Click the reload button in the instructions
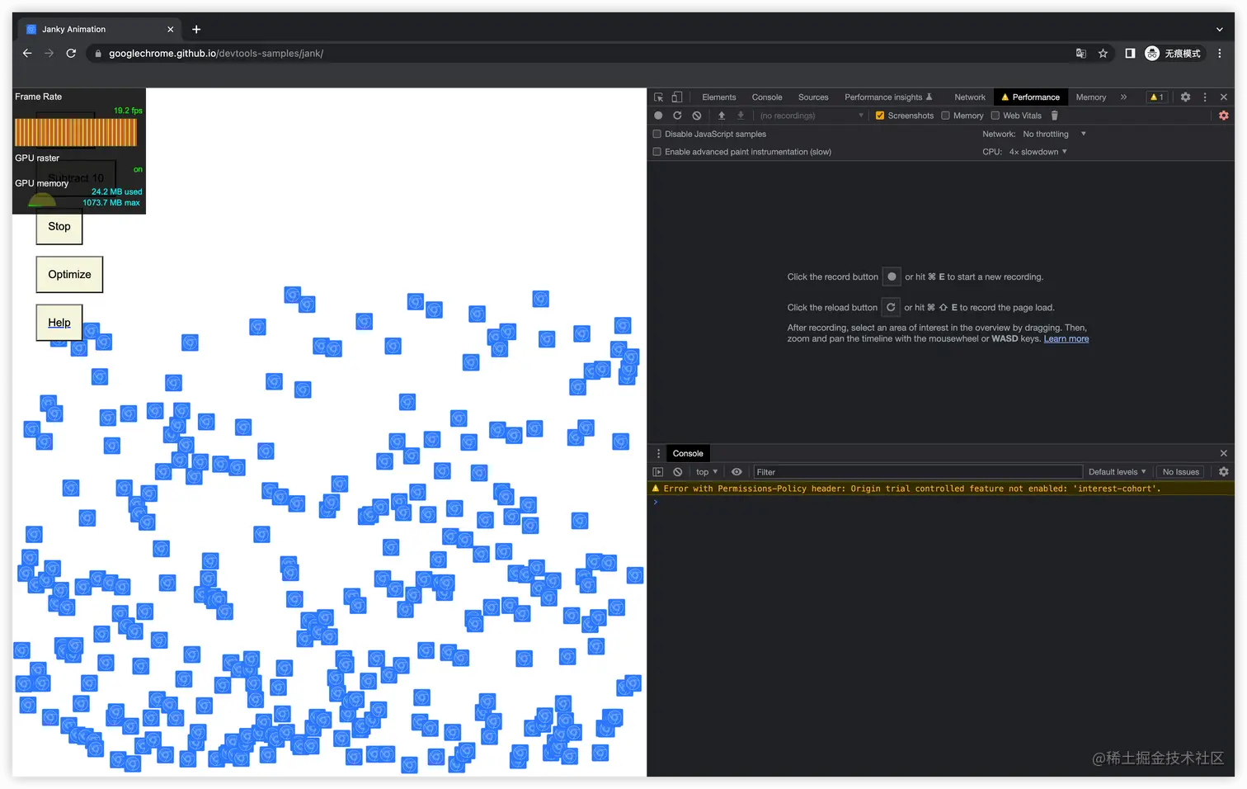The image size is (1247, 789). pos(891,307)
